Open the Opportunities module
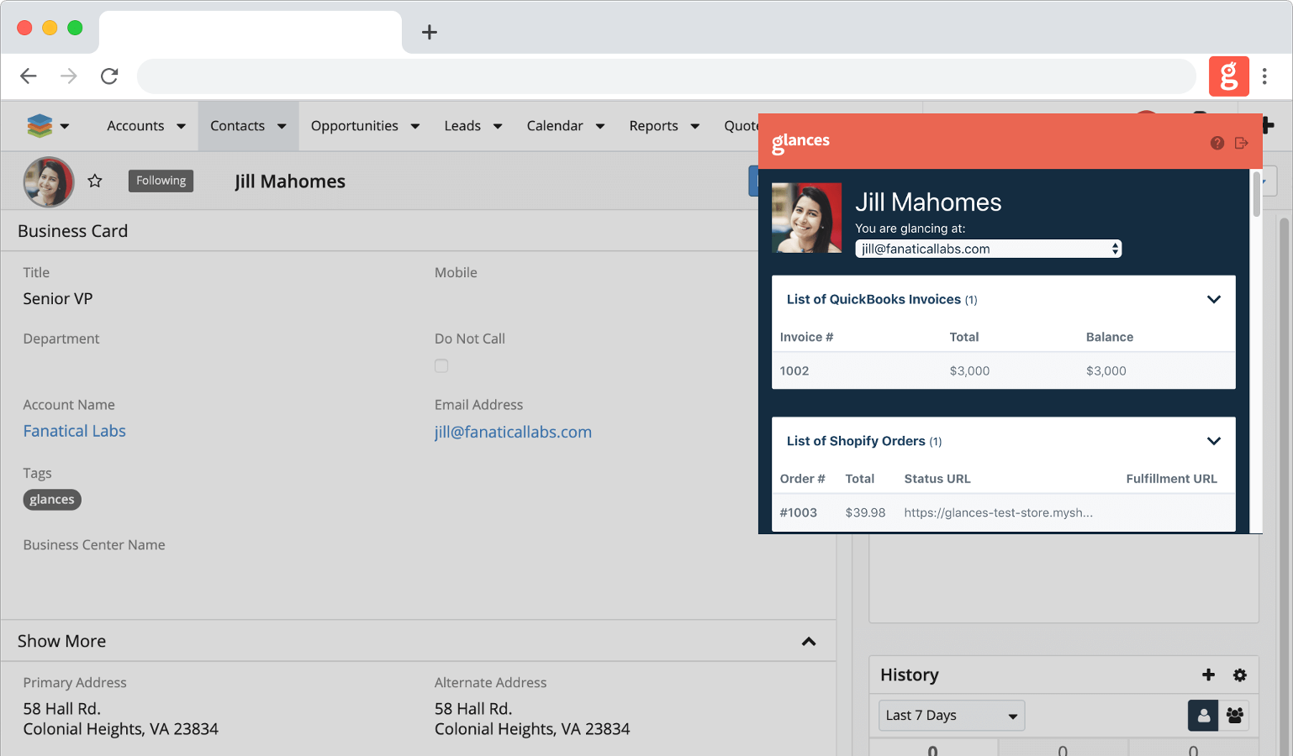The height and width of the screenshot is (756, 1293). coord(355,126)
